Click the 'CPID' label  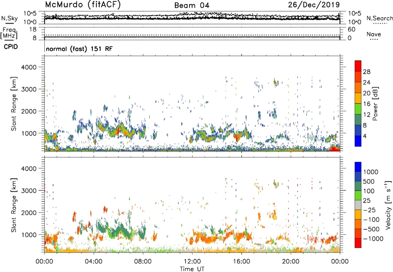11,47
